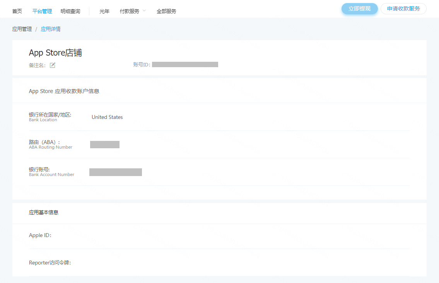Viewport: 439px width, 283px height.
Task: Go back via 应用管理 breadcrumb link
Action: 22,29
